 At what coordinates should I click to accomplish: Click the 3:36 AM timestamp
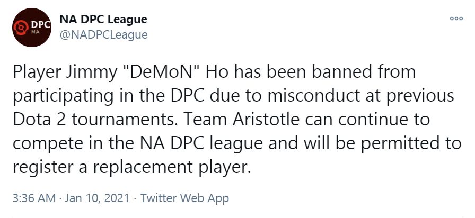pyautogui.click(x=34, y=198)
